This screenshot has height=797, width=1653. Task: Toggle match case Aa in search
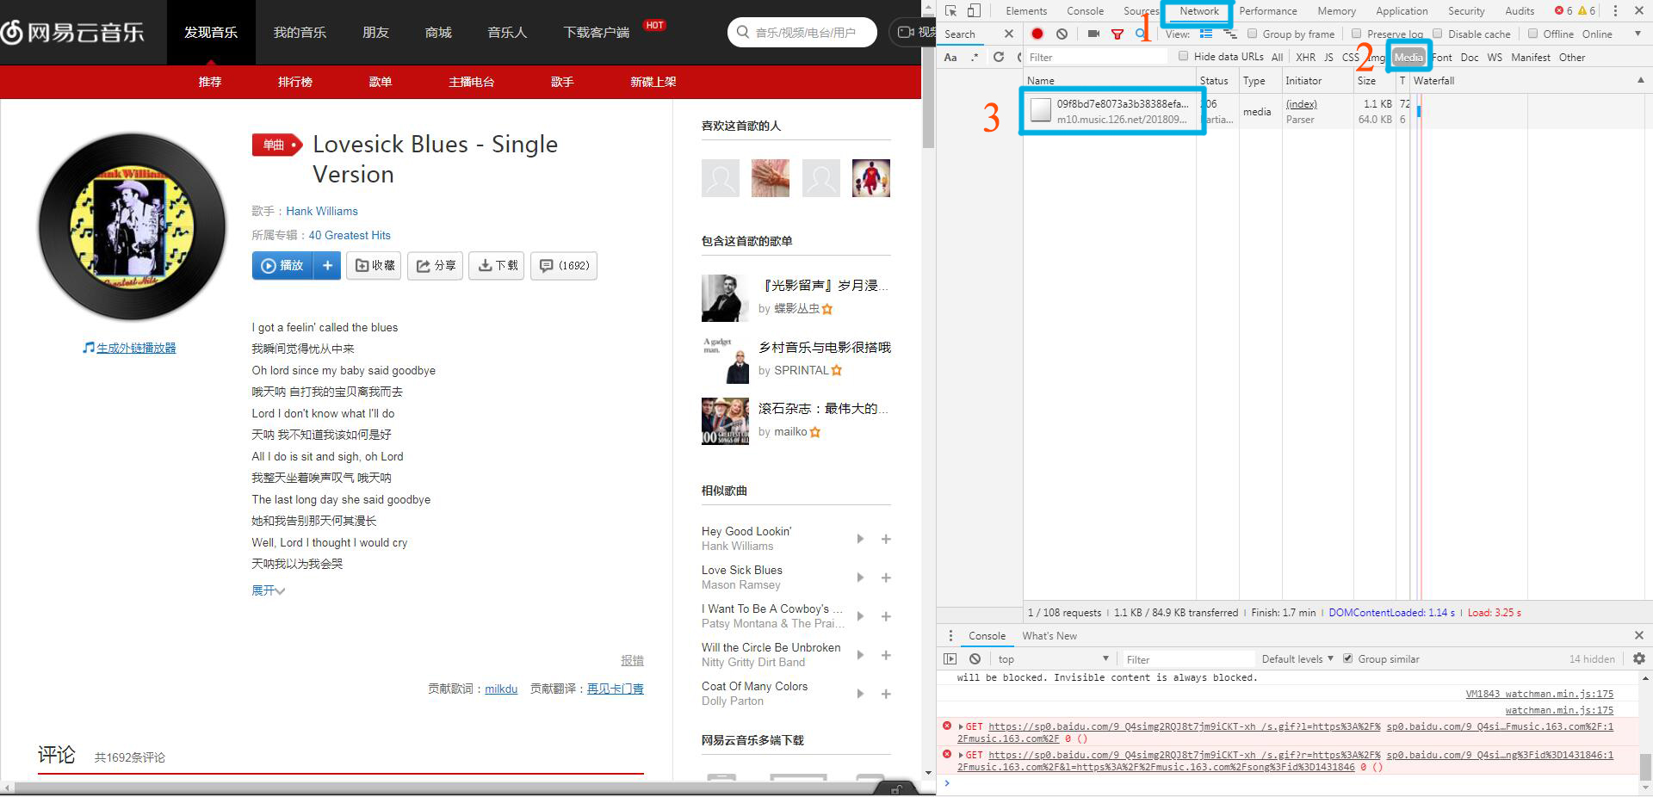point(950,58)
